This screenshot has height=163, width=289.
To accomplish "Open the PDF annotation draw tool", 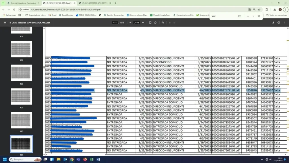I will [163, 22].
